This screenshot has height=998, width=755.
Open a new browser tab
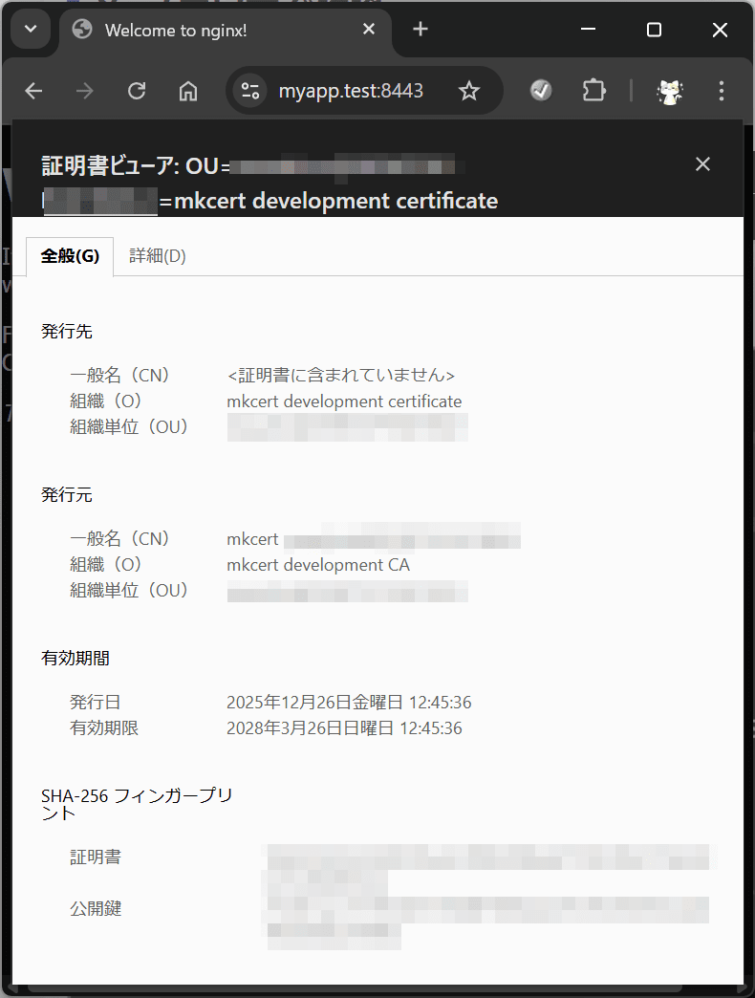click(x=421, y=30)
